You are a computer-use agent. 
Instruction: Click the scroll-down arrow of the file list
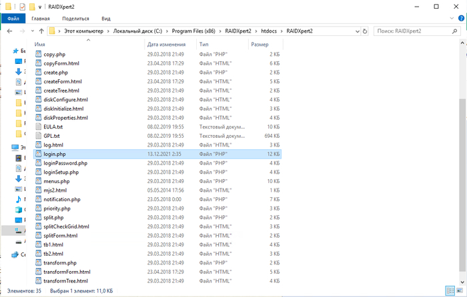coord(462,282)
